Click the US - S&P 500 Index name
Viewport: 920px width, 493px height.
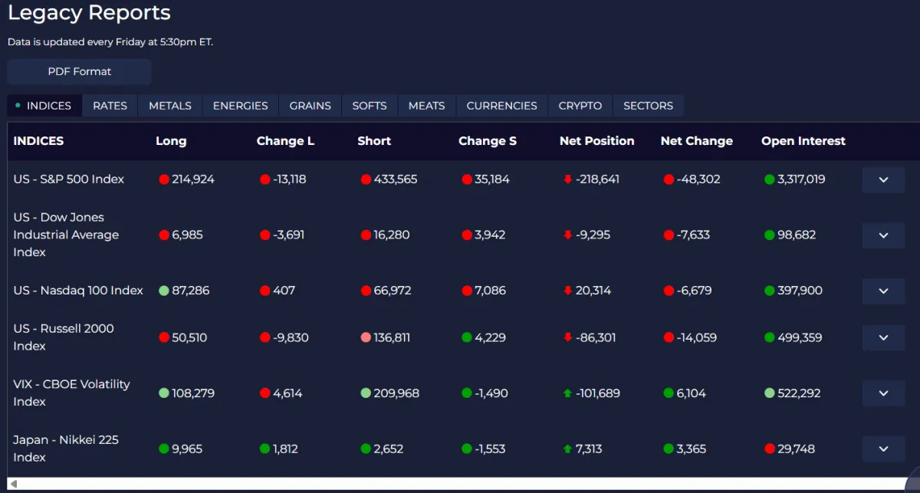click(x=68, y=179)
